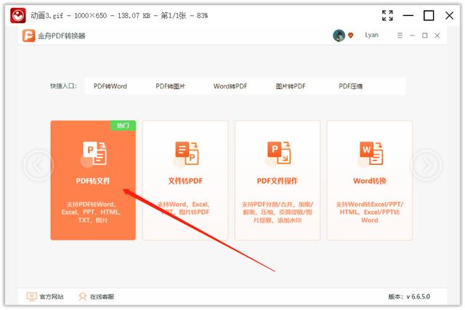The width and height of the screenshot is (465, 310).
Task: Select the 图片转PDF shortcut
Action: pyautogui.click(x=291, y=86)
